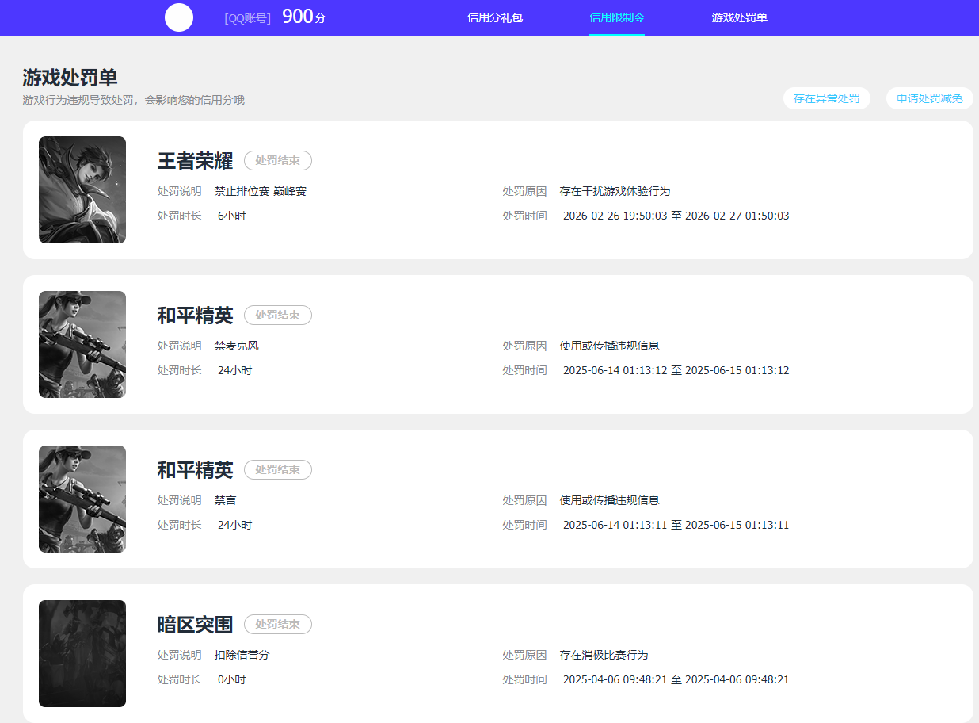979x723 pixels.
Task: Open the 王者荣耀 game cover thumbnail
Action: [x=82, y=190]
